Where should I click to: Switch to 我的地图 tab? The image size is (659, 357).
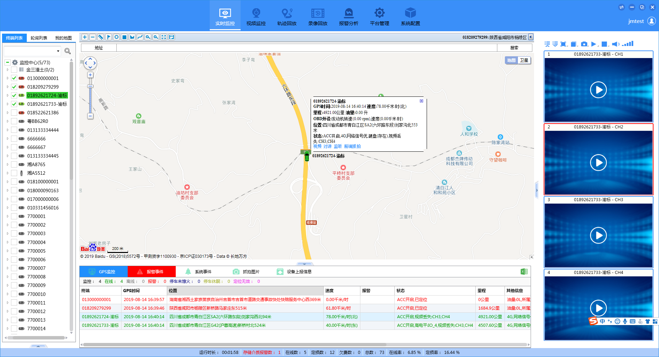(x=63, y=38)
